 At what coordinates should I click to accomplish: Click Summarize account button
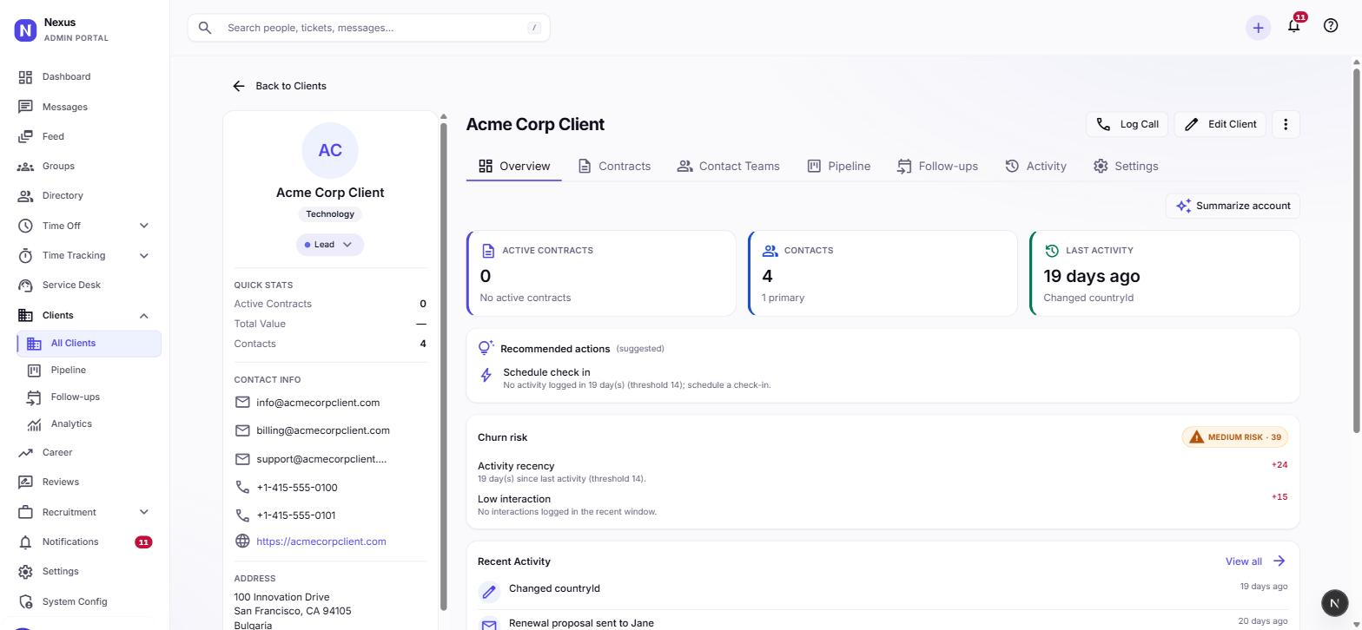pyautogui.click(x=1233, y=206)
